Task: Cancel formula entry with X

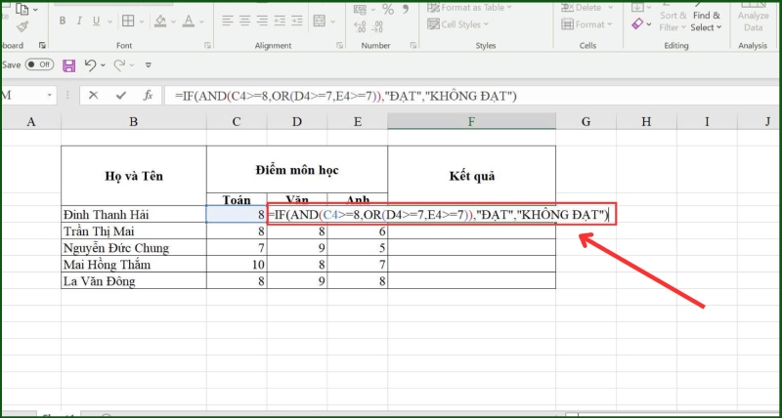Action: click(x=93, y=95)
